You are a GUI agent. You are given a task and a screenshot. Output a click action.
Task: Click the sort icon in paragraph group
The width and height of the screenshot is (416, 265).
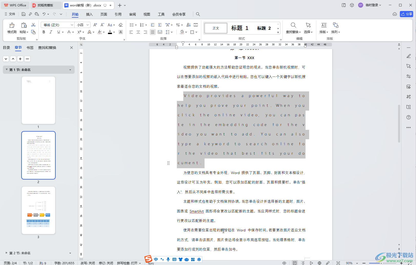coord(188,25)
